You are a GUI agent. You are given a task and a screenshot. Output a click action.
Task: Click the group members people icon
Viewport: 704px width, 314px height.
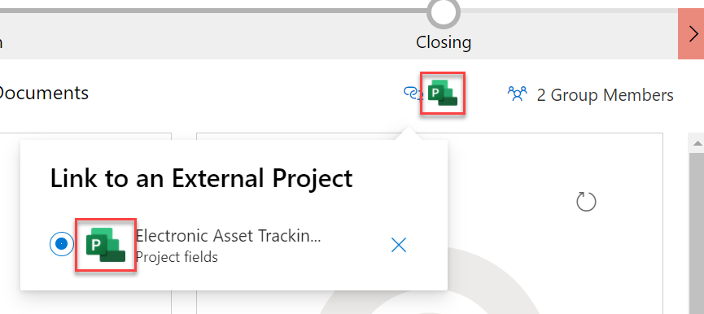518,94
